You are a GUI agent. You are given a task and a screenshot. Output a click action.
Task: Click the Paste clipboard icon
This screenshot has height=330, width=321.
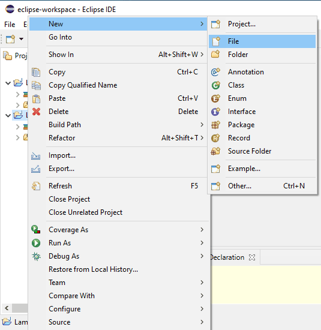pos(36,99)
